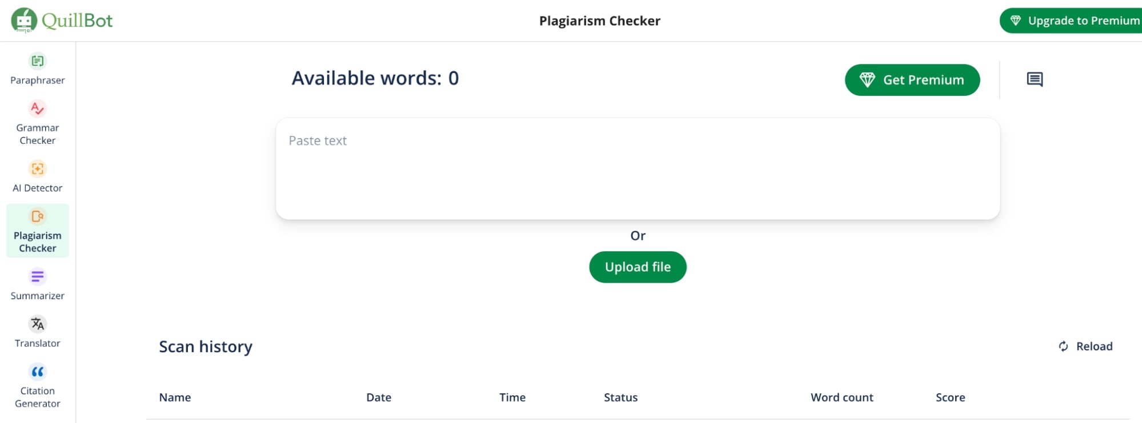This screenshot has height=423, width=1142.
Task: Click the Upload file button
Action: [x=638, y=267]
